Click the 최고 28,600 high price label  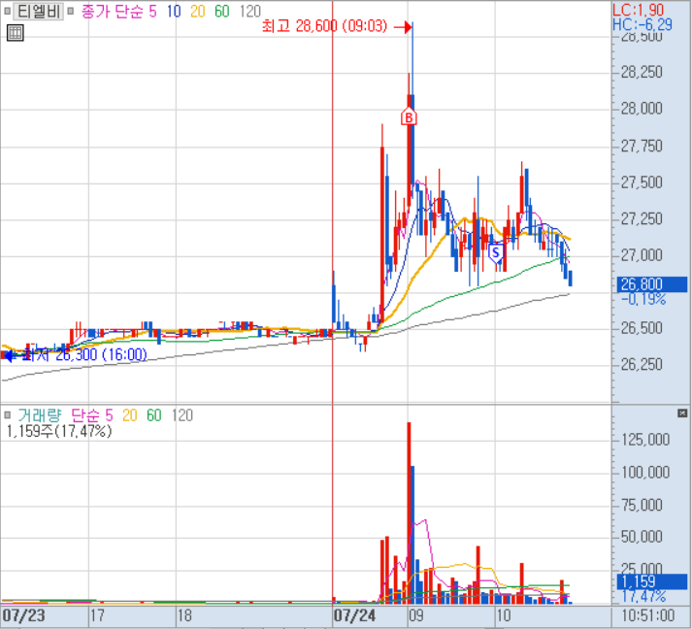(299, 27)
